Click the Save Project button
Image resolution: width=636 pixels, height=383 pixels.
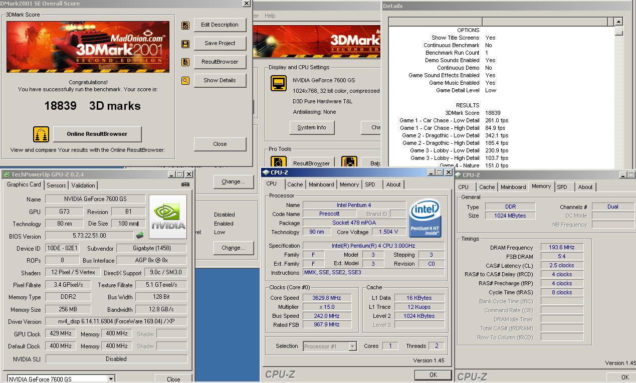click(x=220, y=43)
